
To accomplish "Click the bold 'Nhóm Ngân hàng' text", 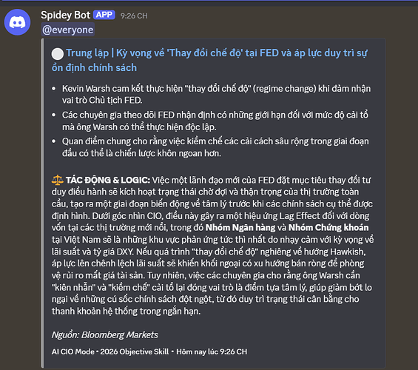I will coord(240,227).
